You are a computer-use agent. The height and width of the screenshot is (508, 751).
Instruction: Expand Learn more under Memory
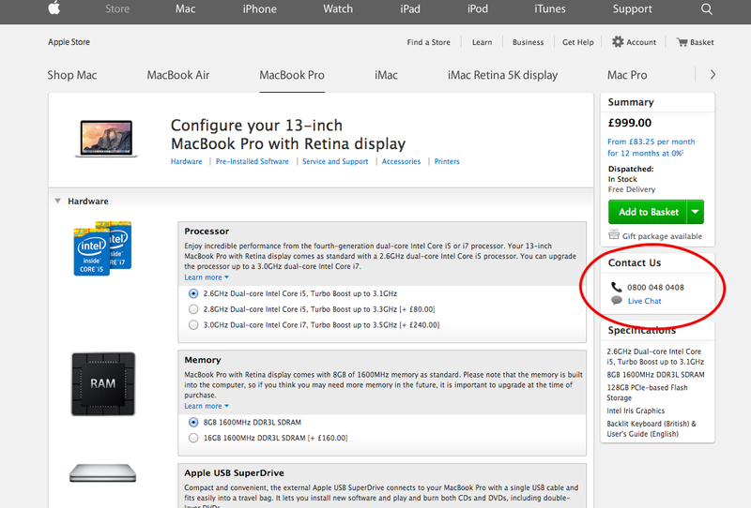207,406
